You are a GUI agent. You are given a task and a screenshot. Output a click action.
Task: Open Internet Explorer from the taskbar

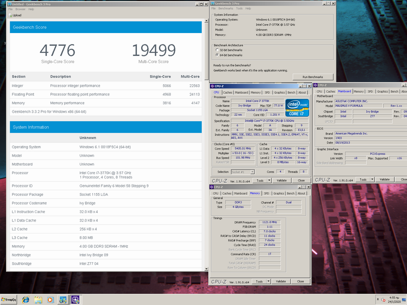[26, 300]
